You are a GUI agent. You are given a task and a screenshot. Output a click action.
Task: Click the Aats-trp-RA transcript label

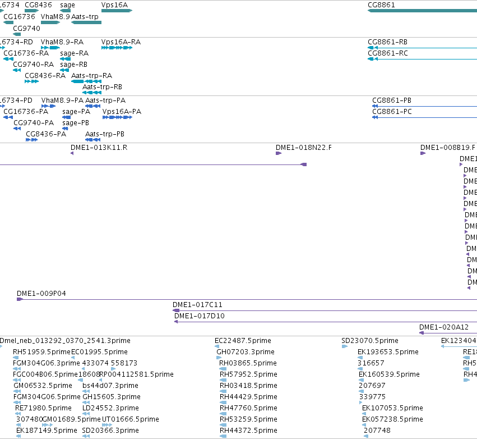91,76
